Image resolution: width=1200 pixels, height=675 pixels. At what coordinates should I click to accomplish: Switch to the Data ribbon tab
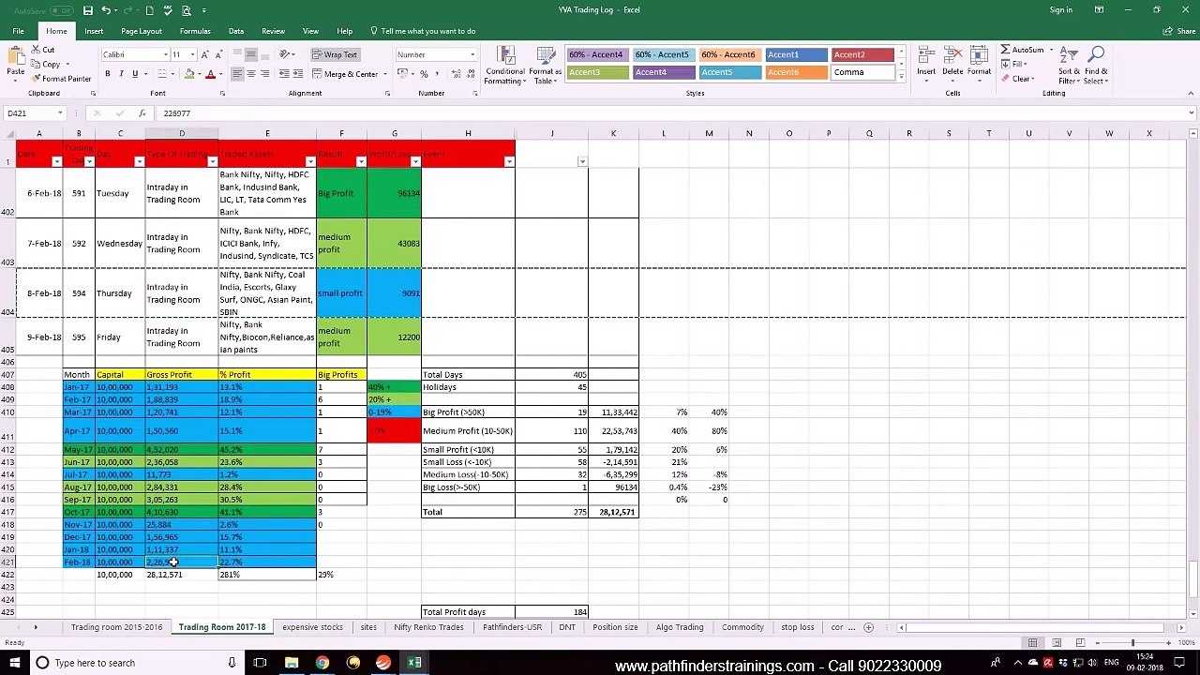tap(236, 31)
